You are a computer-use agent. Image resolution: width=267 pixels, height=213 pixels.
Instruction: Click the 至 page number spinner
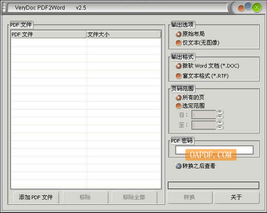220,125
